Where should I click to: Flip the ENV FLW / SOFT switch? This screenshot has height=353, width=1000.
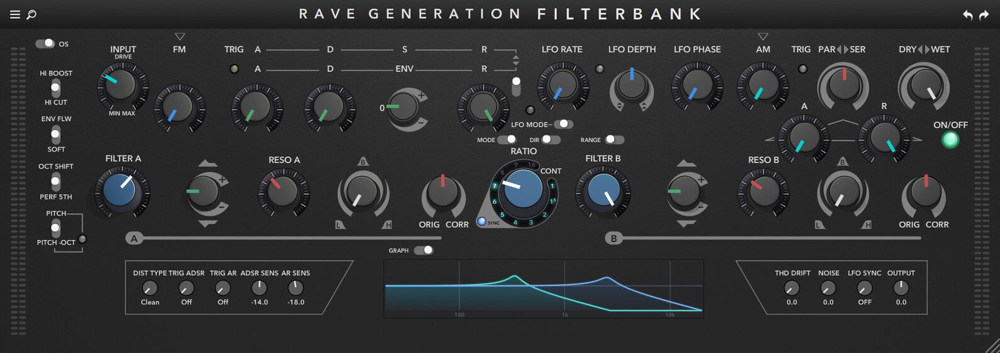click(x=56, y=134)
